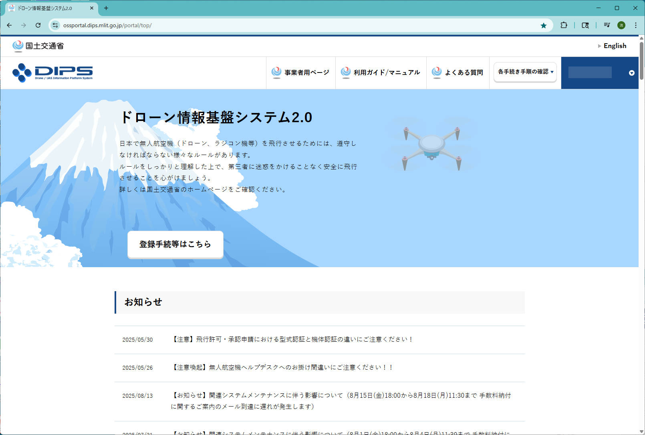View site information icon in address bar

pos(55,25)
